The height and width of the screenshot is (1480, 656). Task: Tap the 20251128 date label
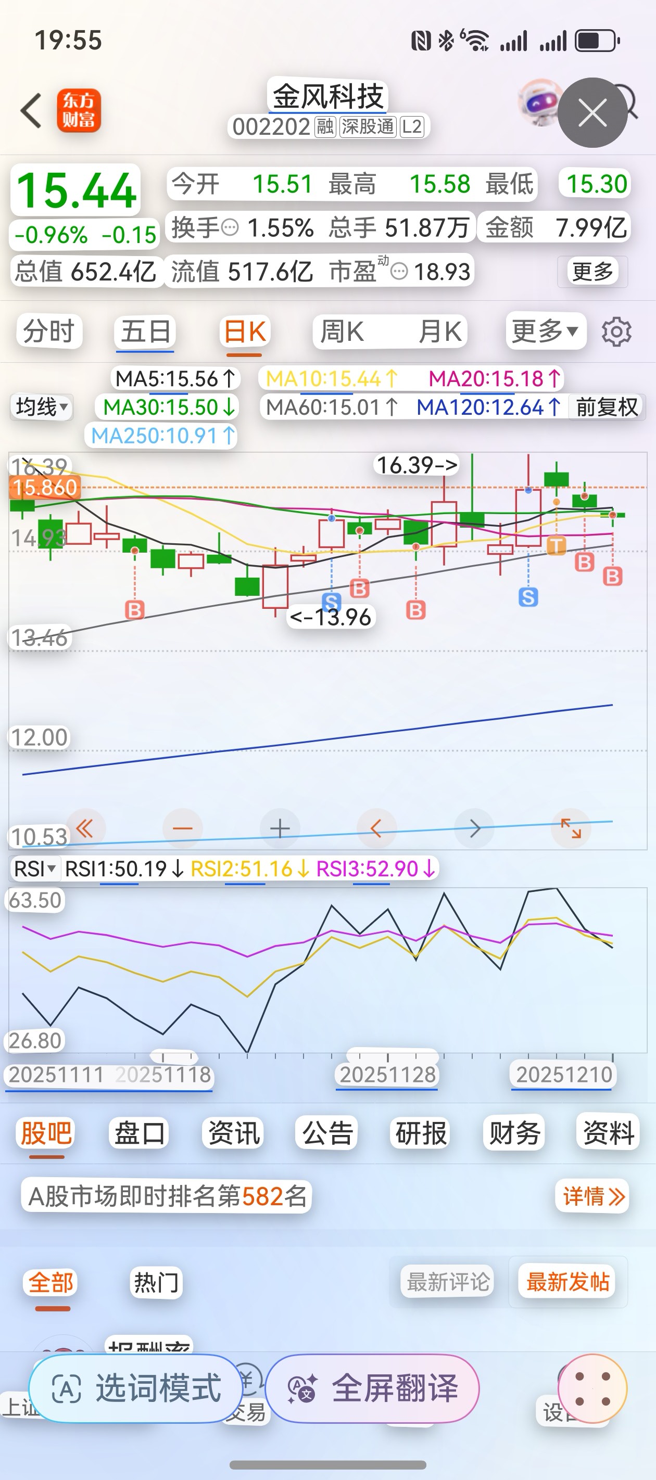tap(387, 1075)
